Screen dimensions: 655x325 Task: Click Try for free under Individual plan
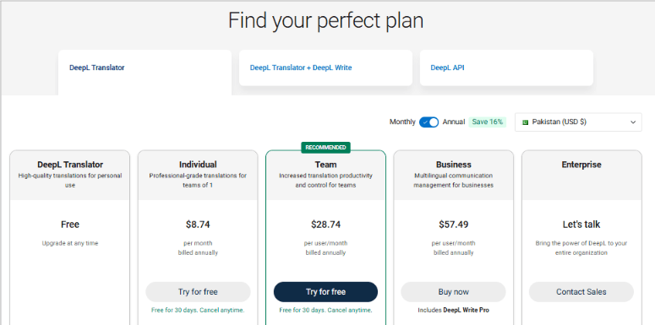198,292
